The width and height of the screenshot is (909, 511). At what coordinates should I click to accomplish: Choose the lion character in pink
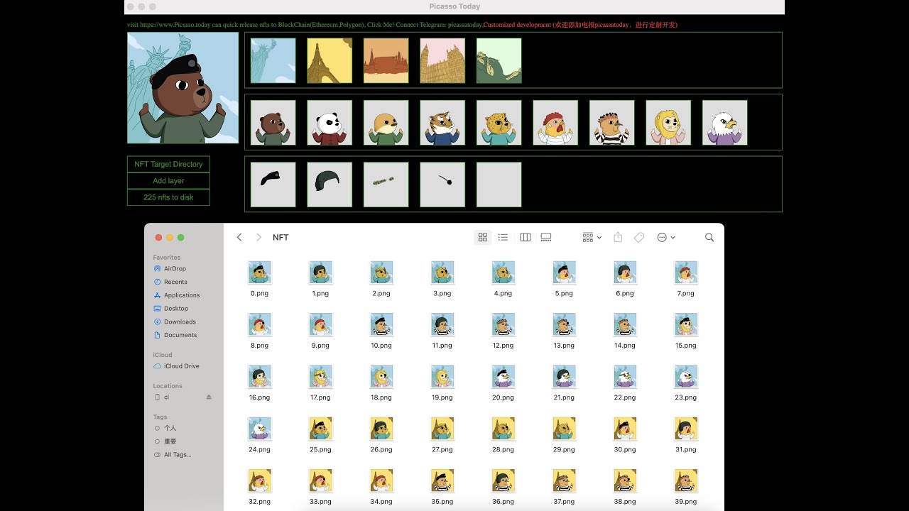[x=668, y=123]
